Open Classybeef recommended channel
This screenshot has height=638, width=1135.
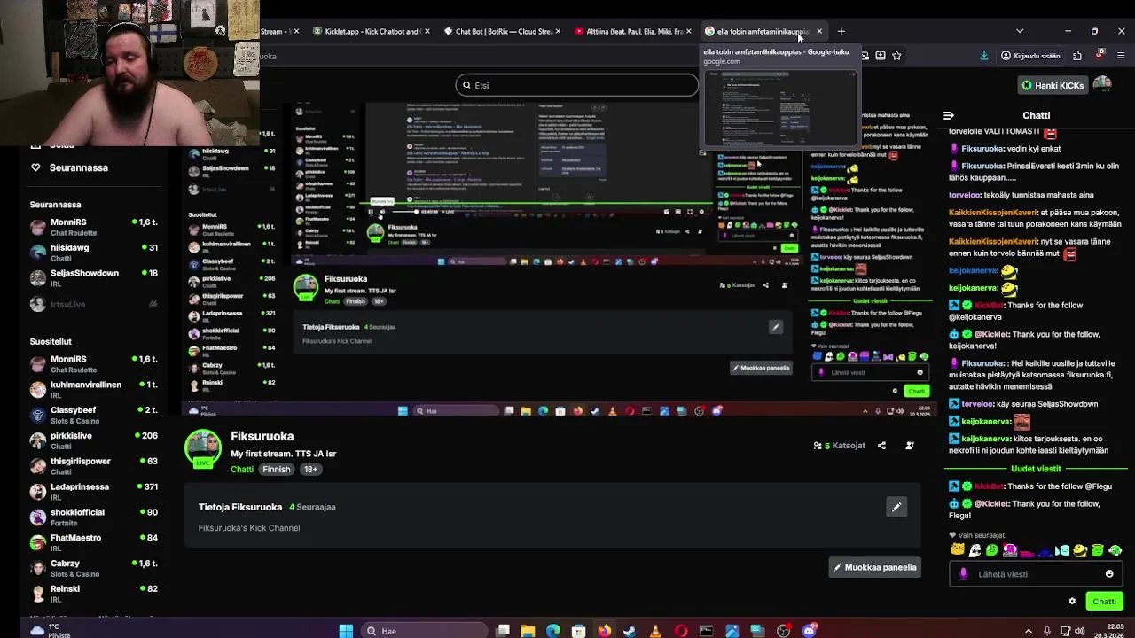[93, 415]
